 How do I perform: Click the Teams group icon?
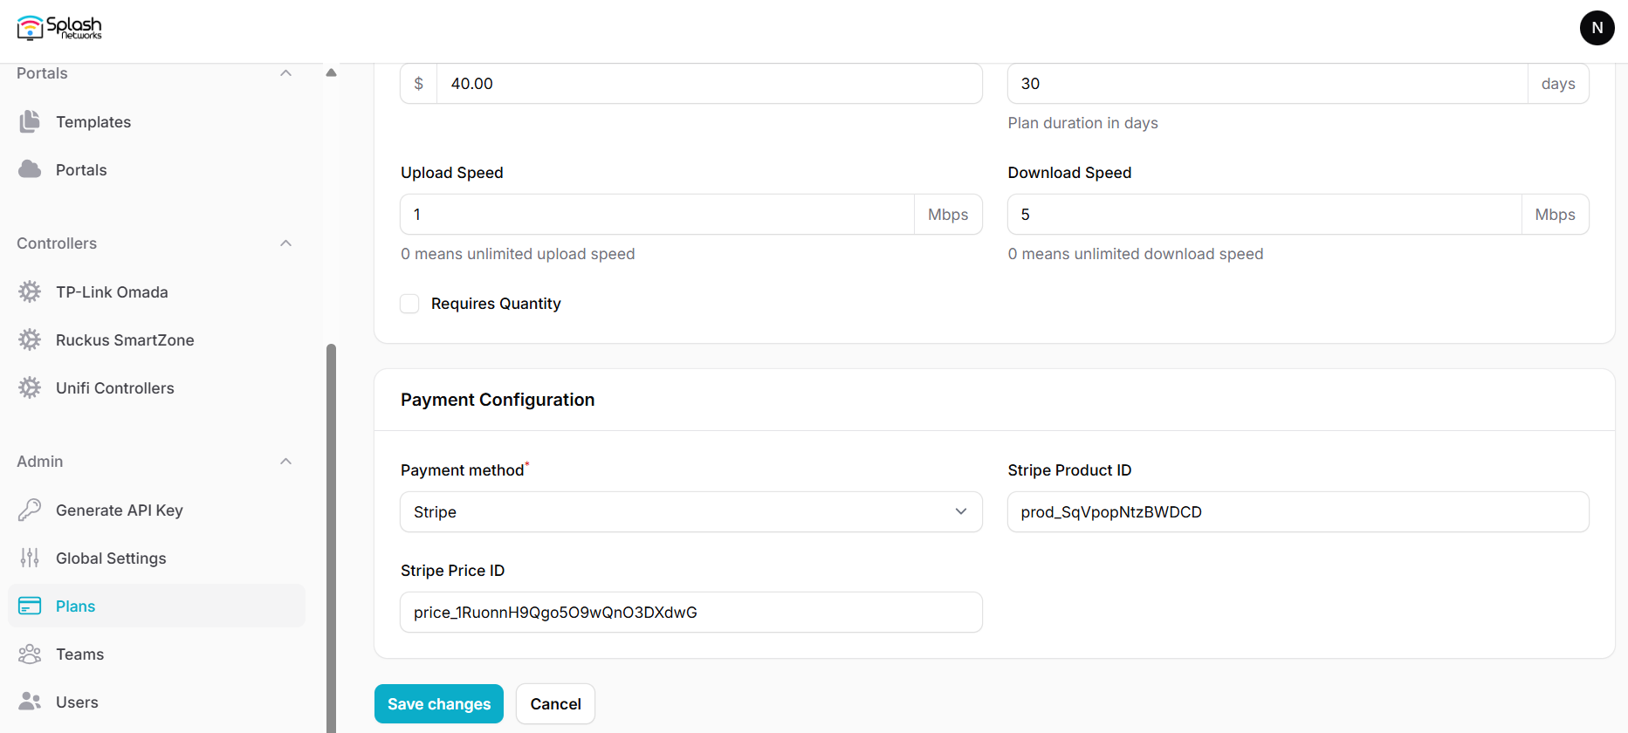(x=30, y=654)
